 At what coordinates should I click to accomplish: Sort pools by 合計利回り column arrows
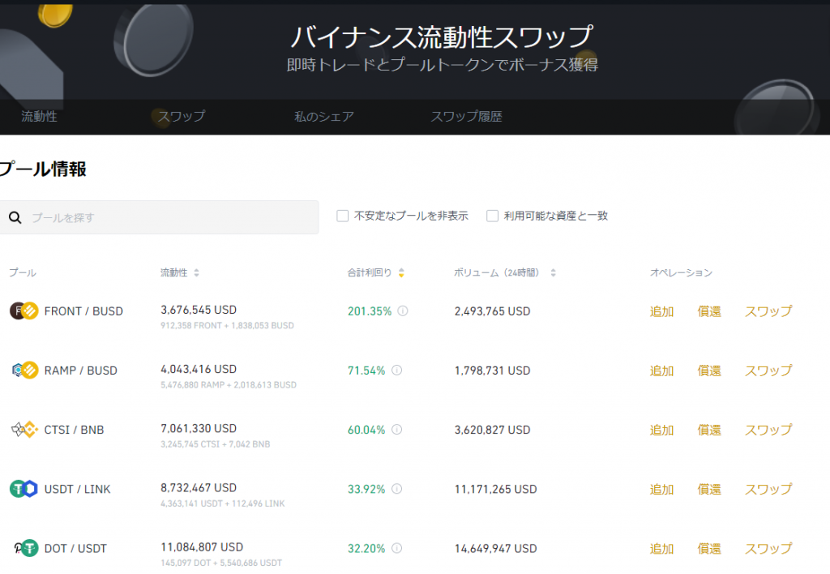401,272
